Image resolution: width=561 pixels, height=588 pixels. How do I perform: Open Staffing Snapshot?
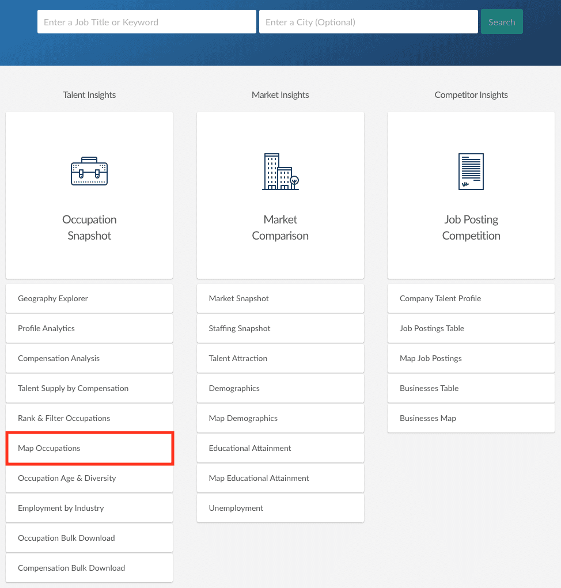point(280,328)
